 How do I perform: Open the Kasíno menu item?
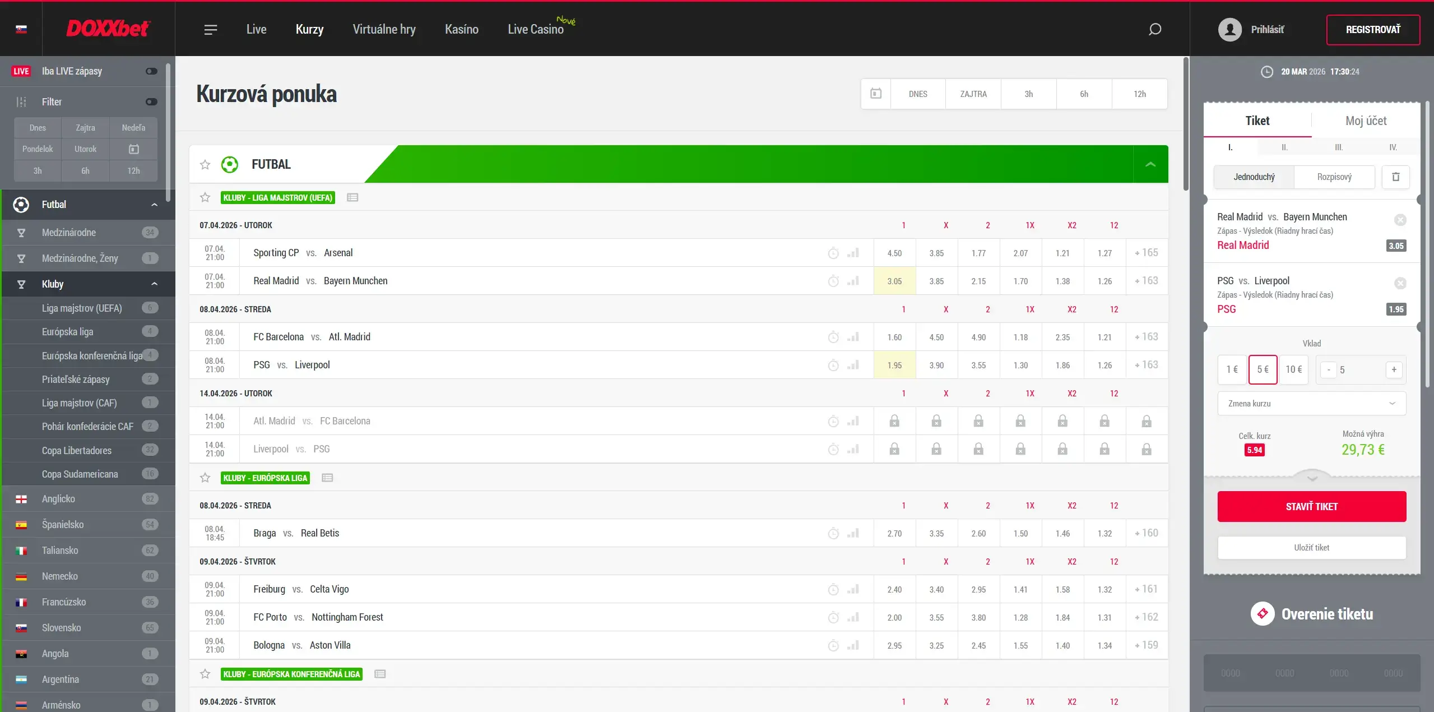tap(461, 29)
